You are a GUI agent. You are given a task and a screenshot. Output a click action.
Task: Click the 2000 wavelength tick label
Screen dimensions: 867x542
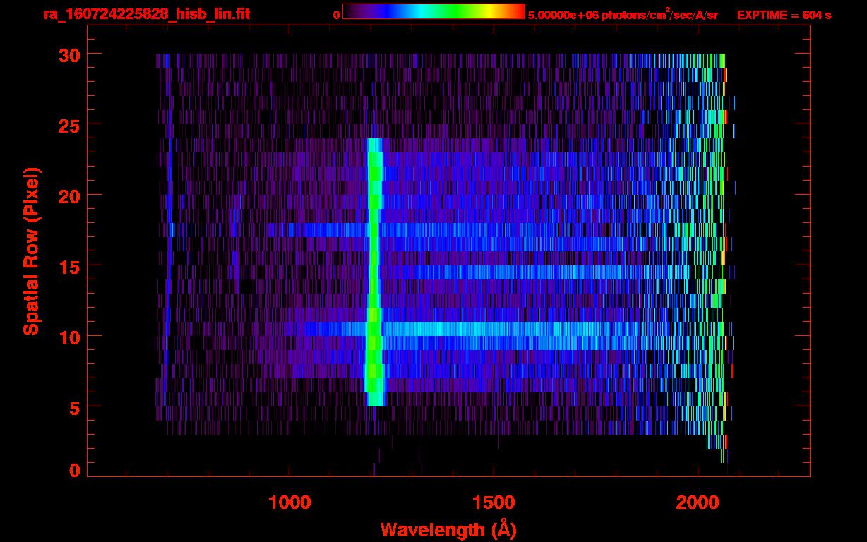[698, 502]
